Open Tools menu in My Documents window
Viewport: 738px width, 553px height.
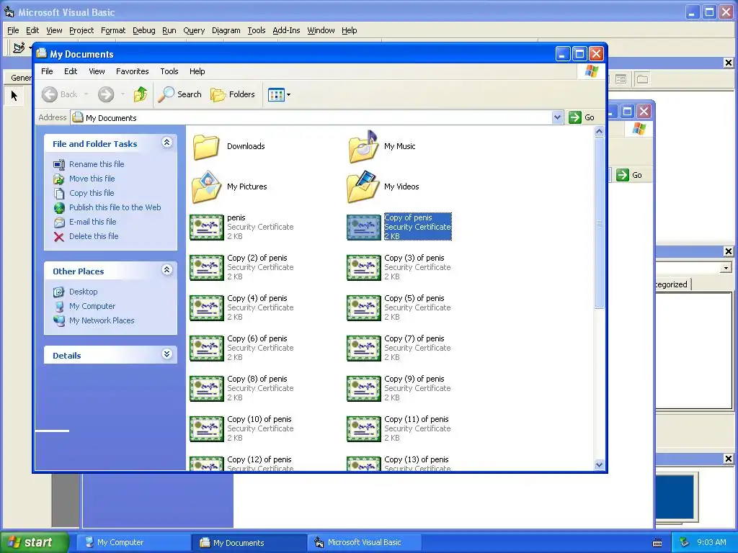169,71
